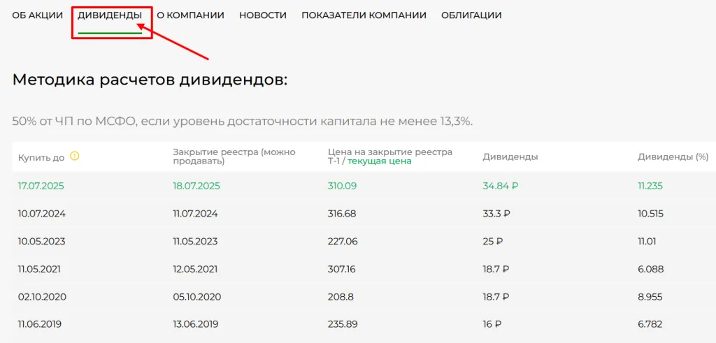Viewport: 716px width, 343px height.
Task: Switch to the "О КОМПАНИИ" tab
Action: coord(190,15)
